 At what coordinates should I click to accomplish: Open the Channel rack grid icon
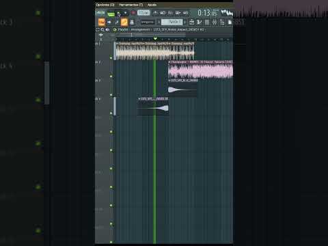207,22
